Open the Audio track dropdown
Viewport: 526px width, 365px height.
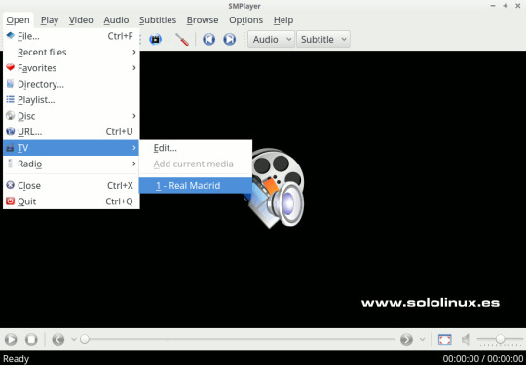point(271,39)
